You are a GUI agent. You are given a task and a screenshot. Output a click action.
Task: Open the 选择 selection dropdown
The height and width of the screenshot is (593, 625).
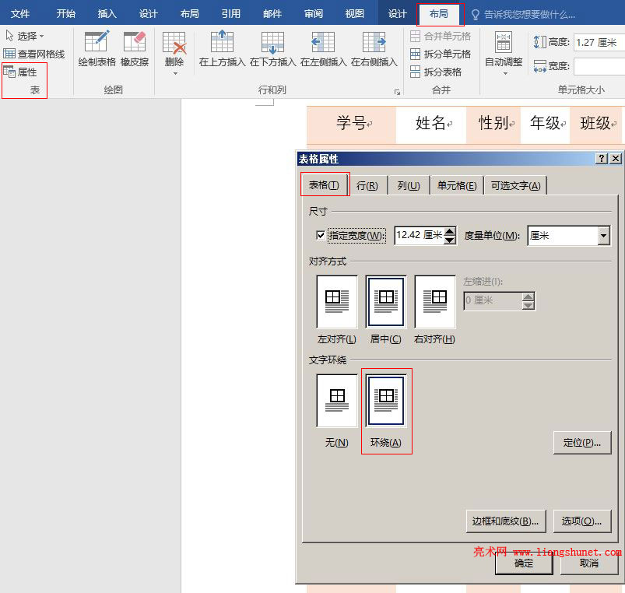tap(24, 36)
